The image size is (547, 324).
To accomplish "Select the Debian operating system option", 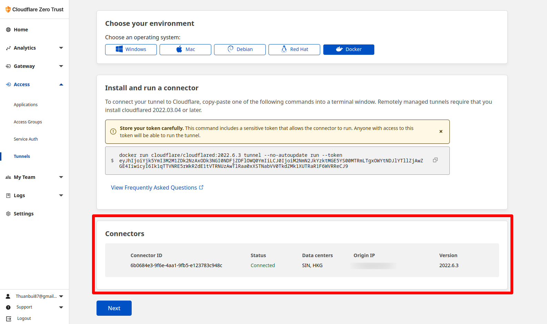I will [240, 49].
